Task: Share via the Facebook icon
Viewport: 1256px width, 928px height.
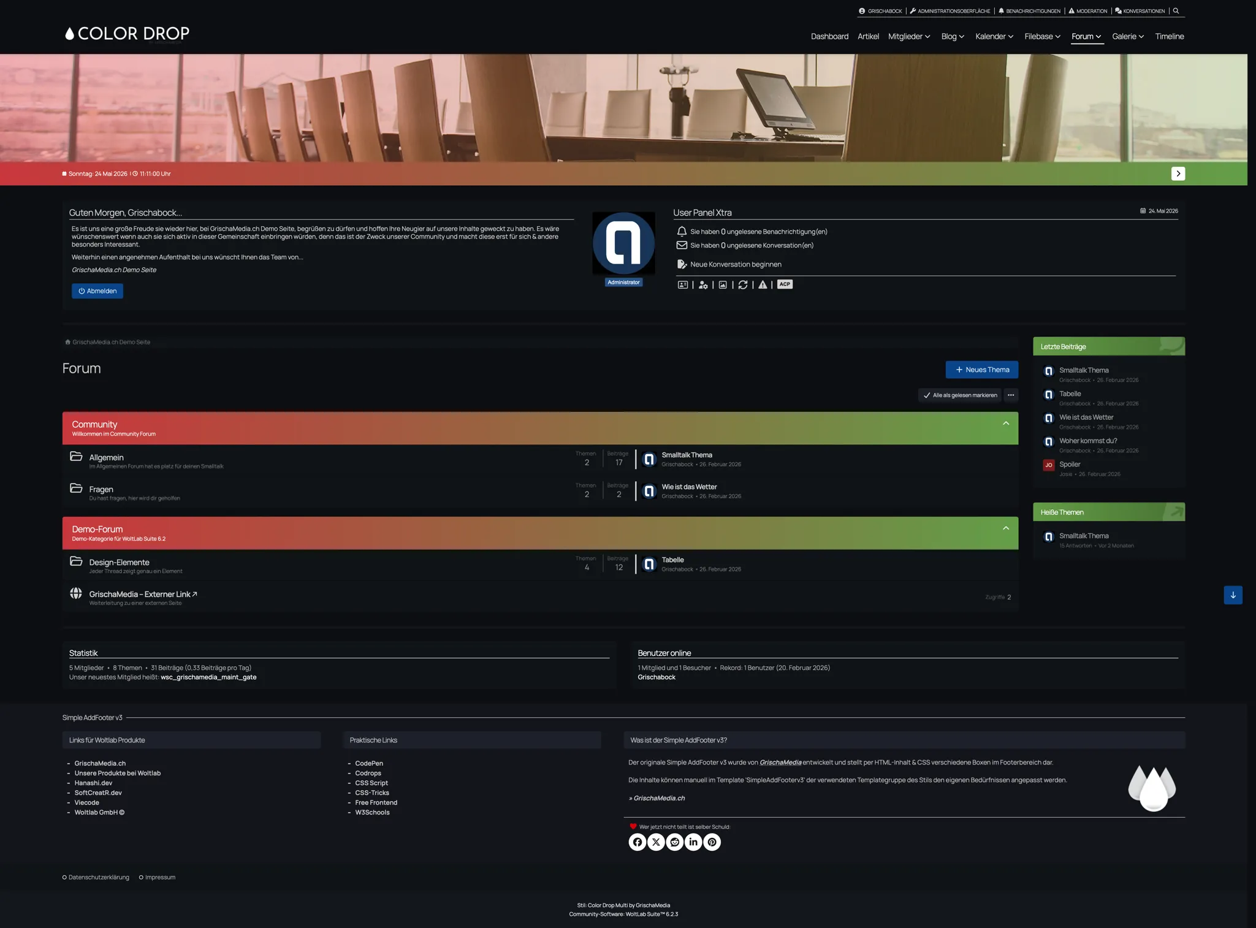Action: tap(638, 842)
